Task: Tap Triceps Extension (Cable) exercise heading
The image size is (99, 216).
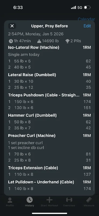Action: (33, 168)
